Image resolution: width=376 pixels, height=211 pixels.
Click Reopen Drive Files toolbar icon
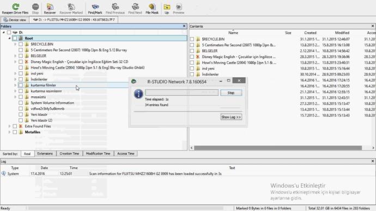point(15,7)
